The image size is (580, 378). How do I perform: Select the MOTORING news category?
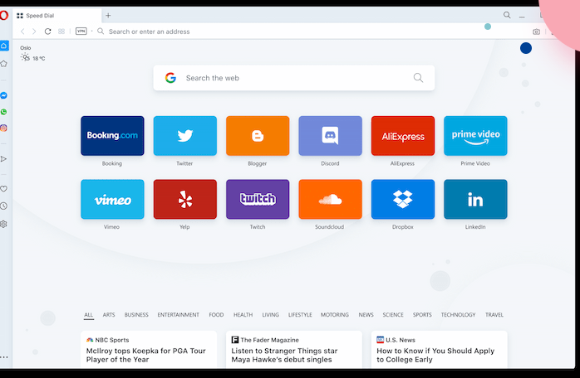point(335,315)
